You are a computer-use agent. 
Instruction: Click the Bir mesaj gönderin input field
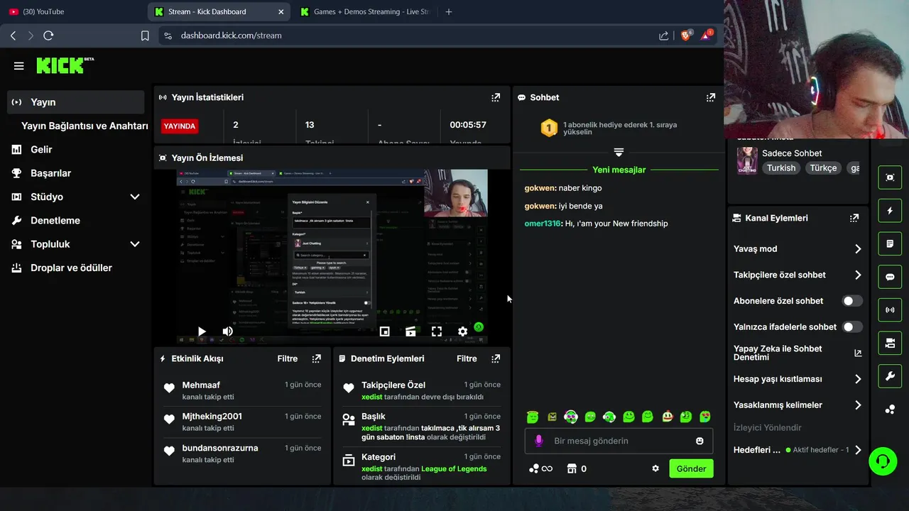coord(619,441)
